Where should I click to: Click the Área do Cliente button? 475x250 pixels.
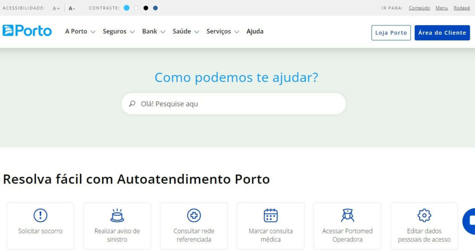442,33
